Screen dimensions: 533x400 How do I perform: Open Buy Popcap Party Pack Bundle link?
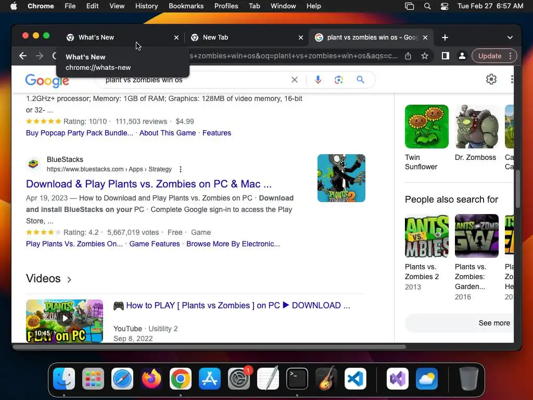click(80, 133)
